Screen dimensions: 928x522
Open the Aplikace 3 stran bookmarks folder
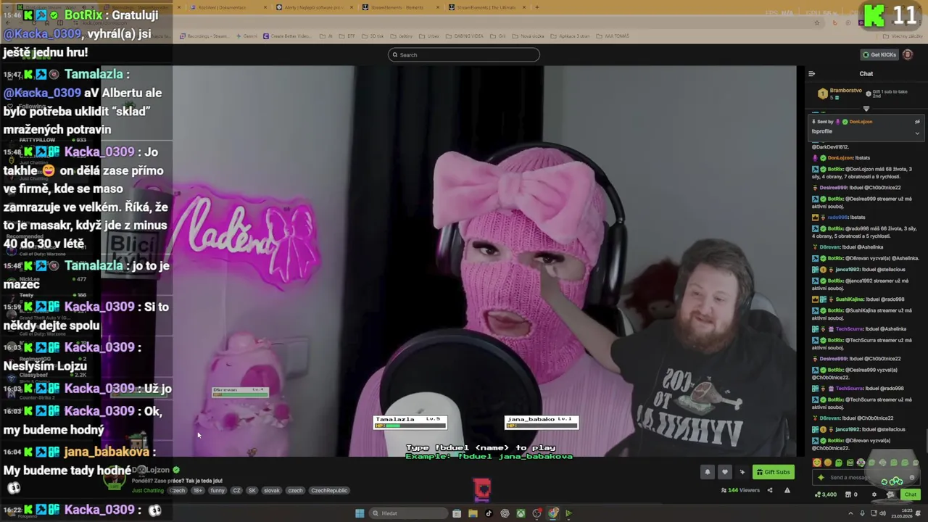(x=571, y=36)
